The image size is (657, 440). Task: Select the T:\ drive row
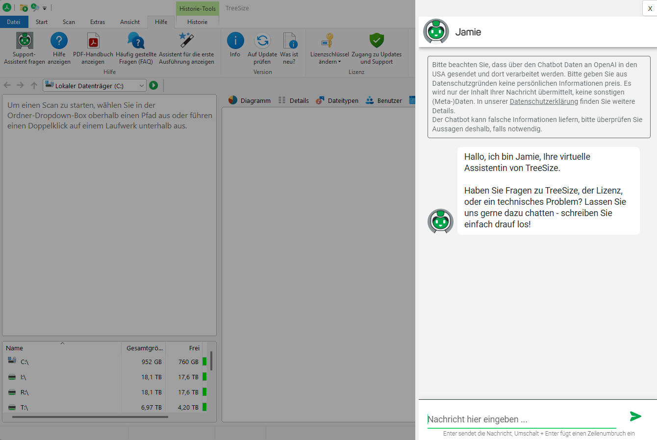coord(105,407)
